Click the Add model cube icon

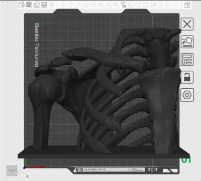click(21, 5)
